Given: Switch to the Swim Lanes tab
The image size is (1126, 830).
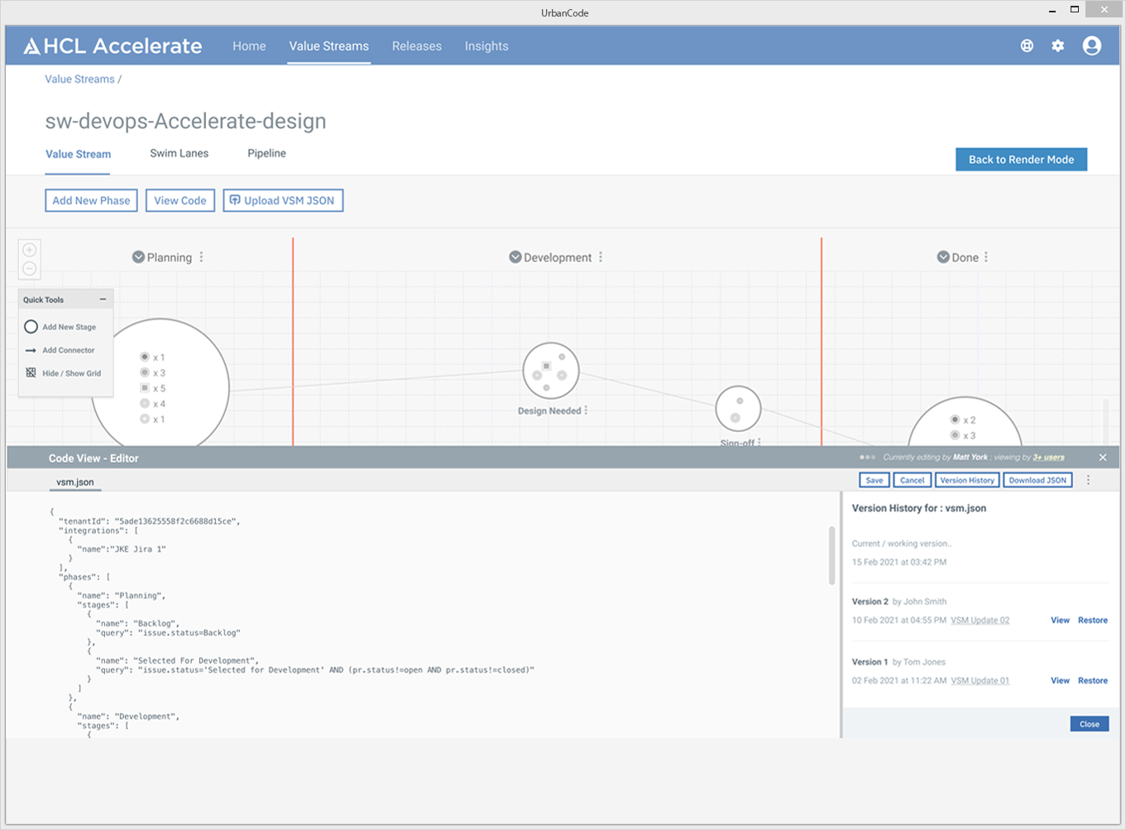Looking at the screenshot, I should pyautogui.click(x=179, y=153).
